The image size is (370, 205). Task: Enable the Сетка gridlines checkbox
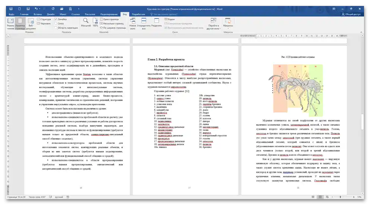pos(59,23)
